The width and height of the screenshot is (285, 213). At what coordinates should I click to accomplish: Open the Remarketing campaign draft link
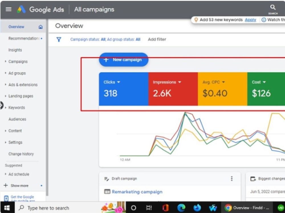click(x=137, y=192)
